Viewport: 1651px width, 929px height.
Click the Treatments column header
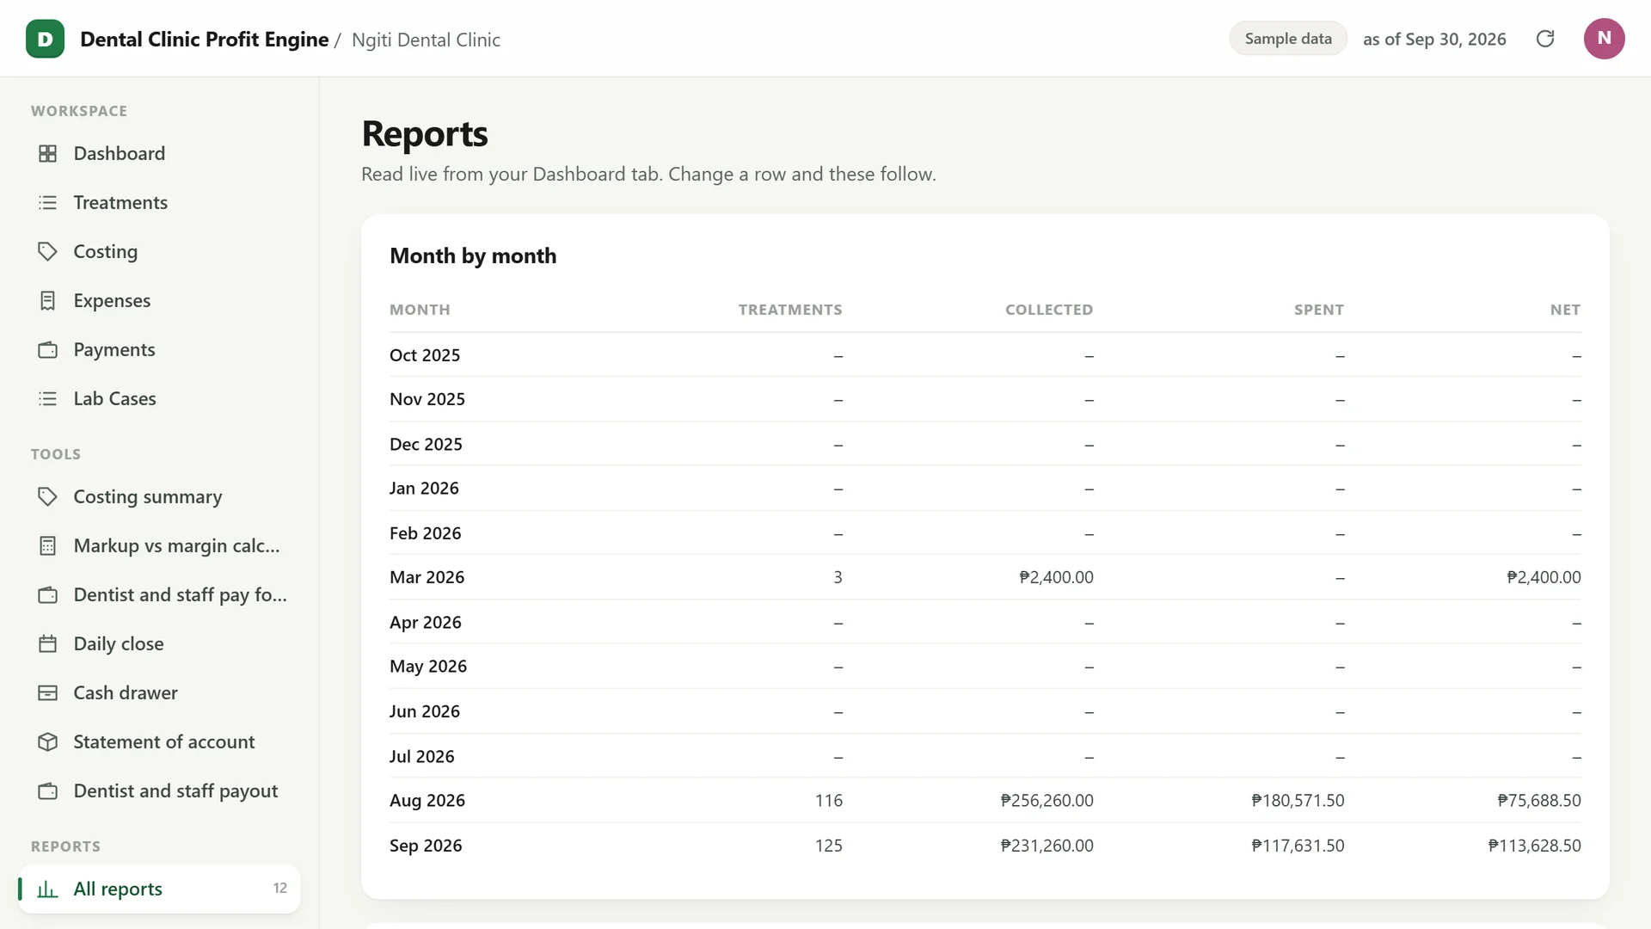pos(790,310)
